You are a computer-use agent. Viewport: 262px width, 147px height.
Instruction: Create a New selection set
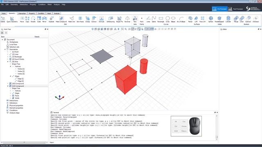135,19
